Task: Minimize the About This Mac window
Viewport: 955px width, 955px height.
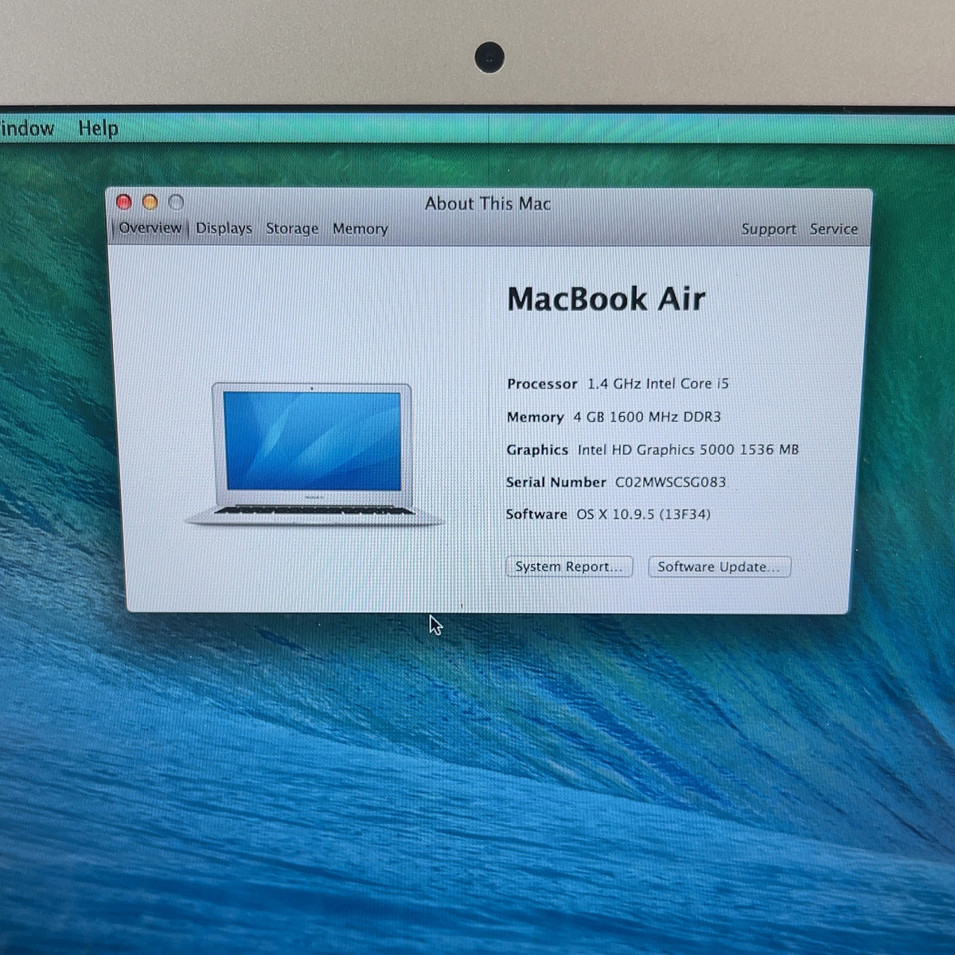Action: [x=150, y=202]
